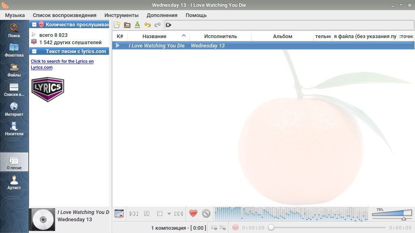The image size is (415, 233).
Task: Click the file name column header
Action: [365, 36]
